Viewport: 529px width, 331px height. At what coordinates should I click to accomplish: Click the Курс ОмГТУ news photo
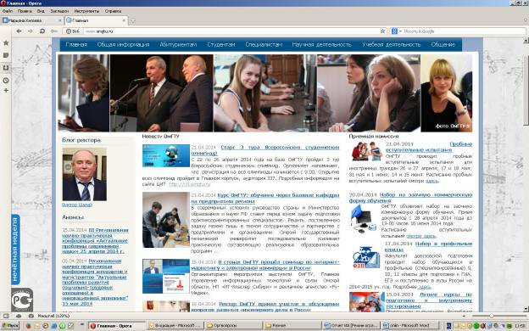click(x=166, y=220)
